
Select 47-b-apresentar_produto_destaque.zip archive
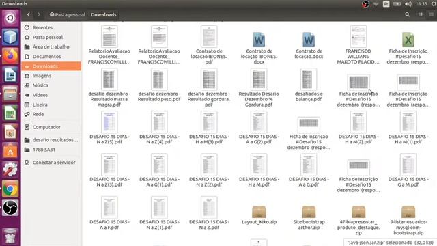tap(358, 220)
